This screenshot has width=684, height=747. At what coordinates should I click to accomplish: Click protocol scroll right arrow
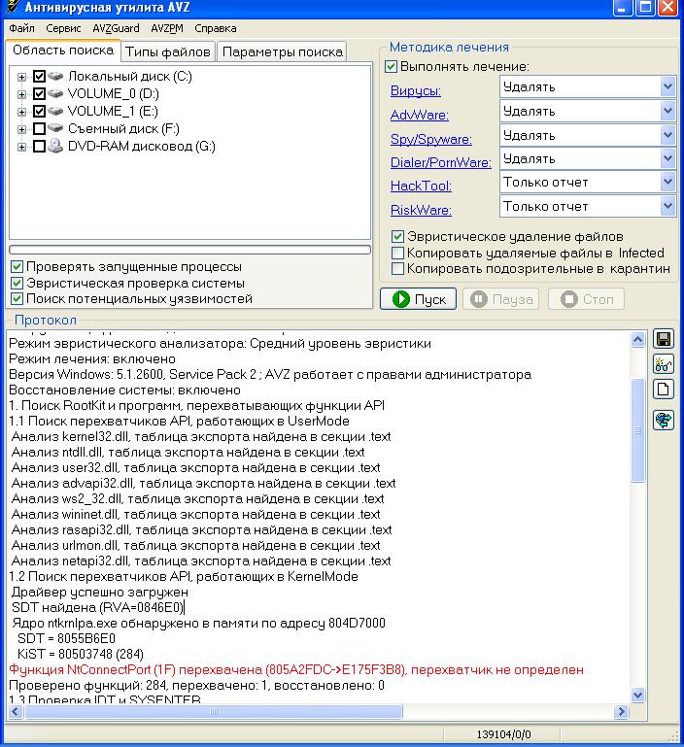[x=621, y=712]
